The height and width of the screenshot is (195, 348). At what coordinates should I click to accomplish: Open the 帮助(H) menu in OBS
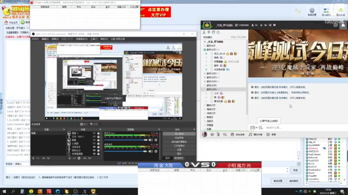click(104, 39)
